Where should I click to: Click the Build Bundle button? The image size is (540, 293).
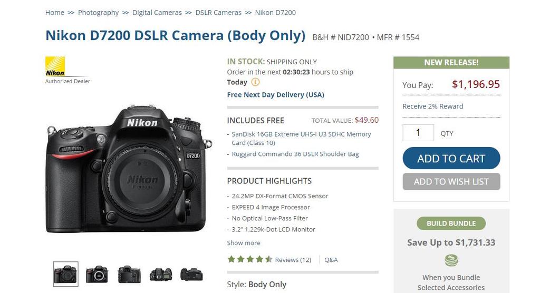tap(451, 223)
